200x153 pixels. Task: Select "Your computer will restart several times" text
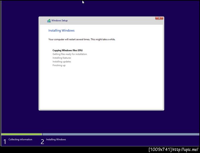69,39
